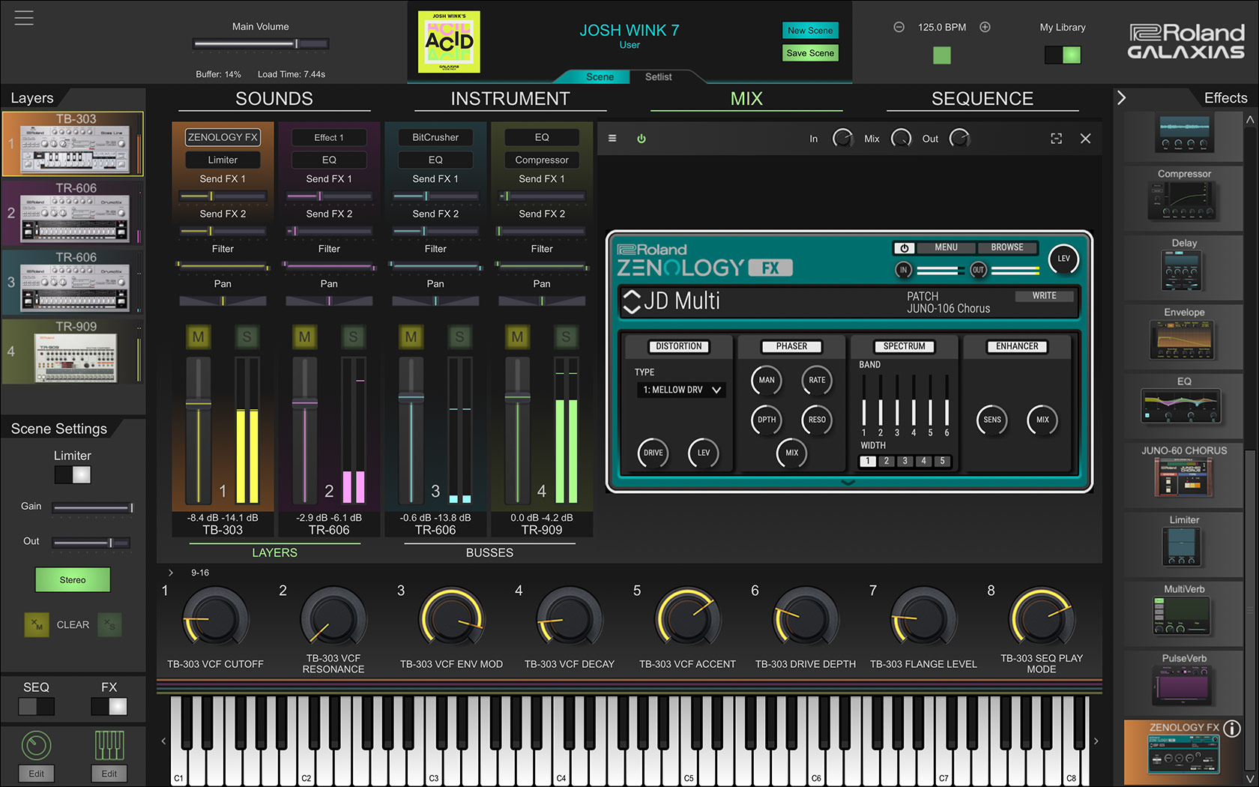This screenshot has width=1259, height=787.
Task: Click the Enhancer SENS knob
Action: click(x=992, y=420)
